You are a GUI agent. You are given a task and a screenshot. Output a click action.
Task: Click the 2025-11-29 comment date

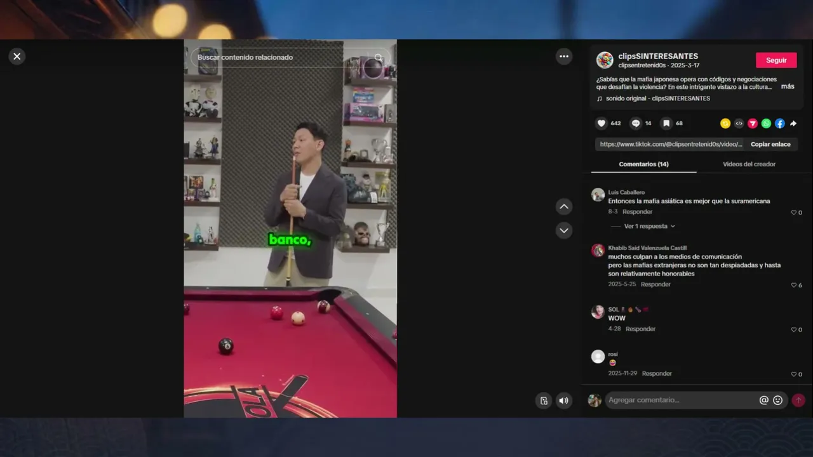tap(622, 373)
